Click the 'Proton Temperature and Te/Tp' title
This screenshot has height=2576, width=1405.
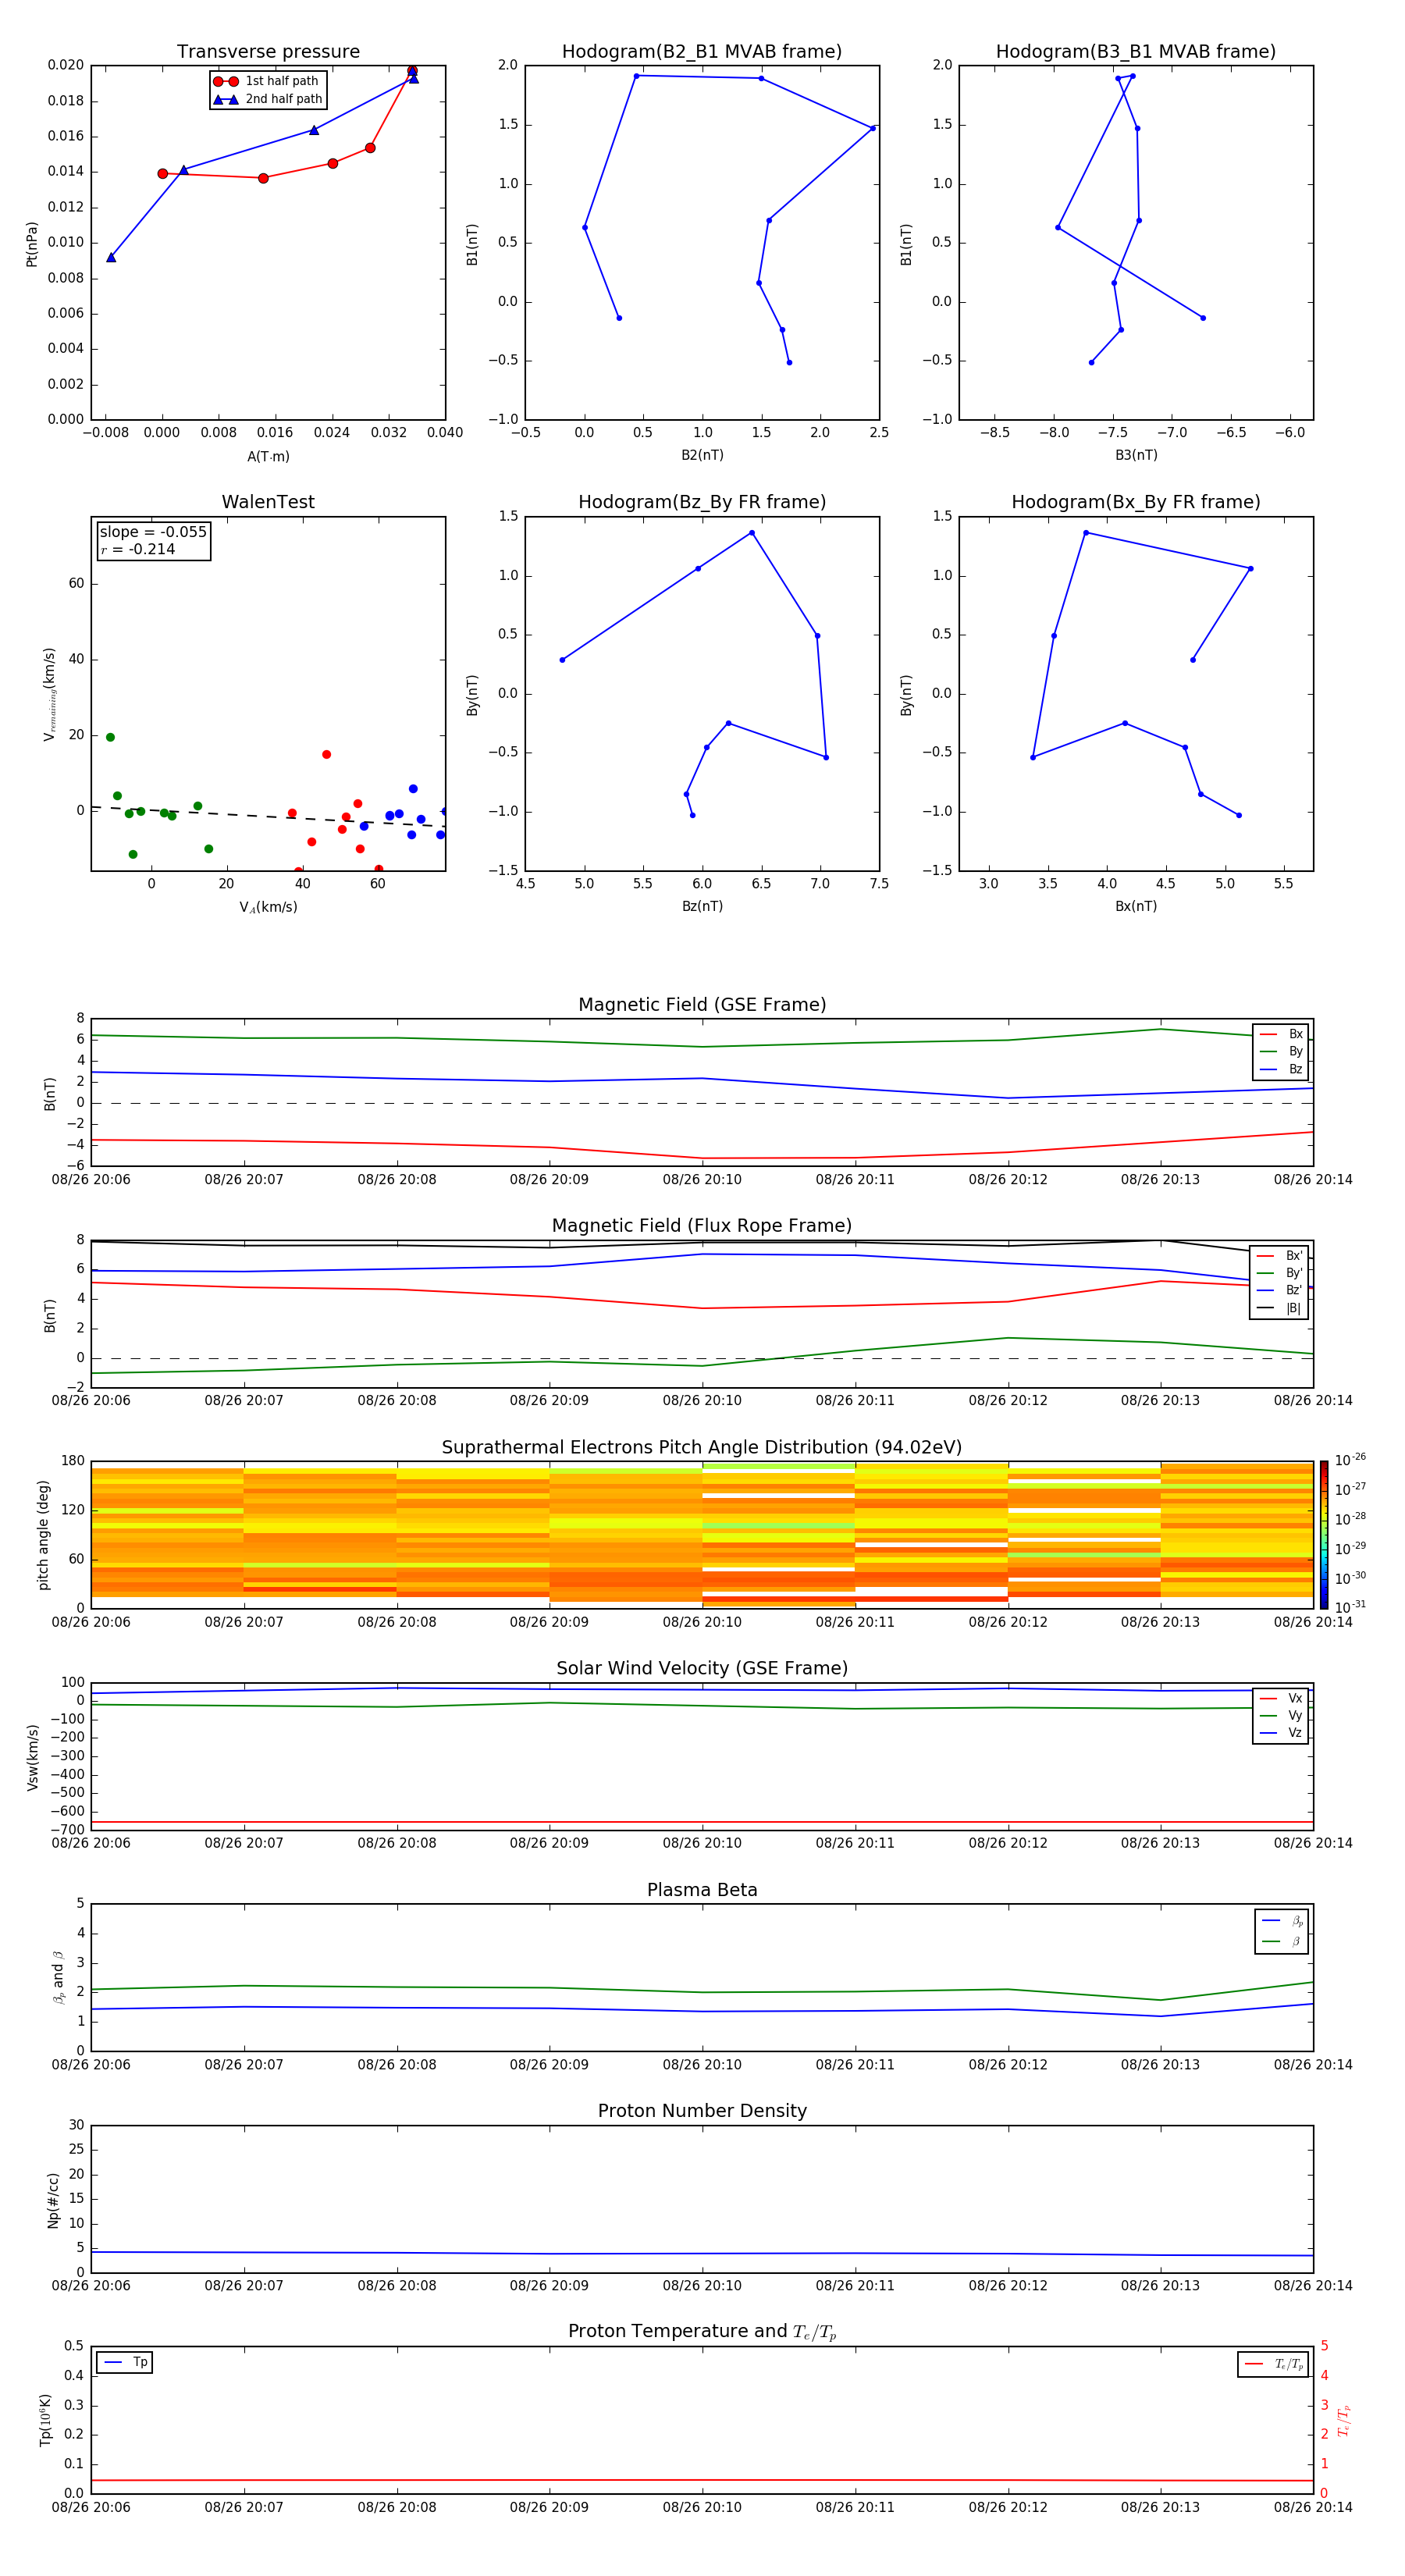coord(702,2332)
